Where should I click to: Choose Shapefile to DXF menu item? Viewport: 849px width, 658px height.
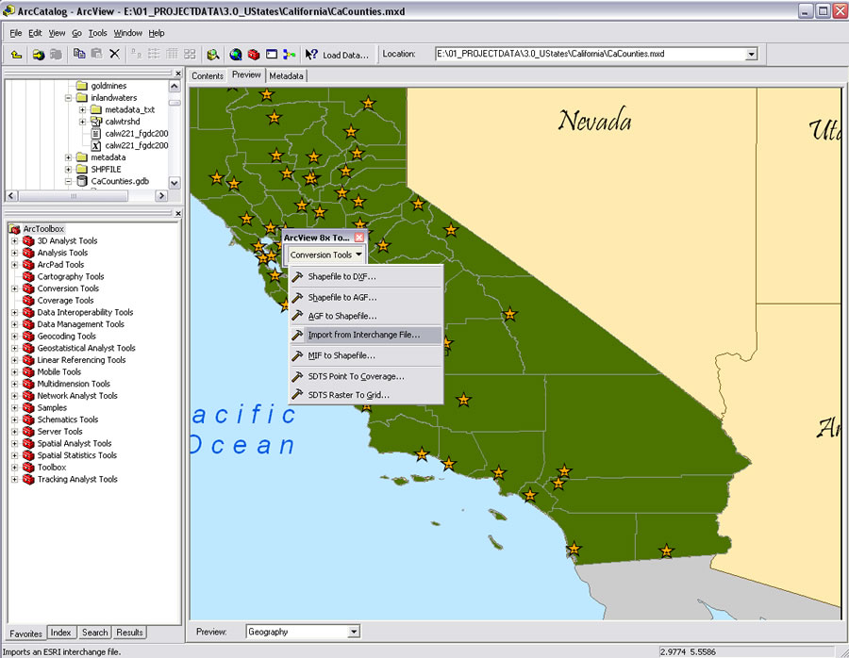(x=366, y=276)
